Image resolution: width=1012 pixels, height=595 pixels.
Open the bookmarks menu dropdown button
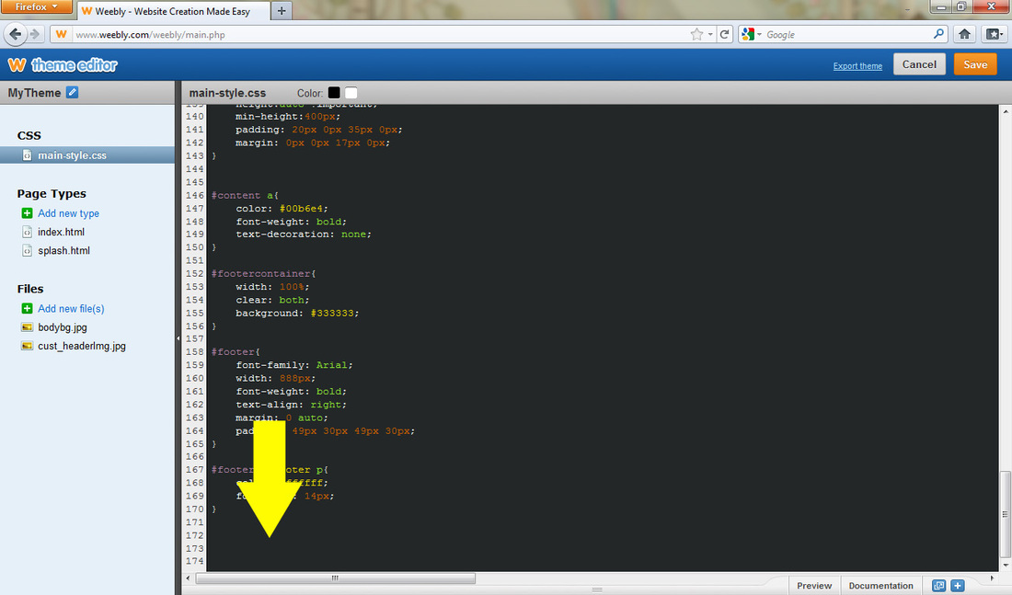tap(995, 34)
